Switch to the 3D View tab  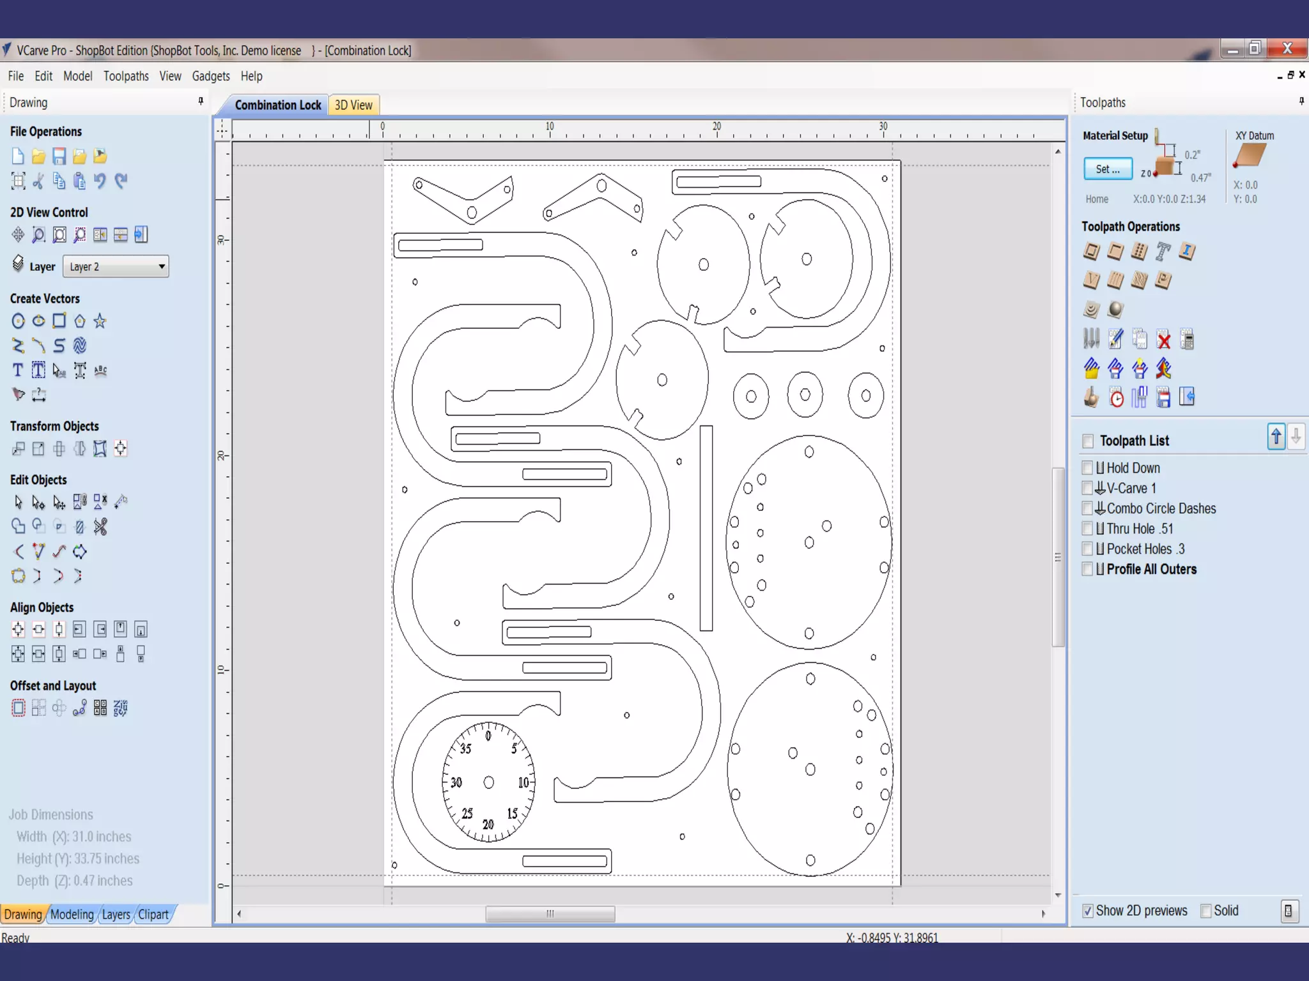(x=353, y=105)
